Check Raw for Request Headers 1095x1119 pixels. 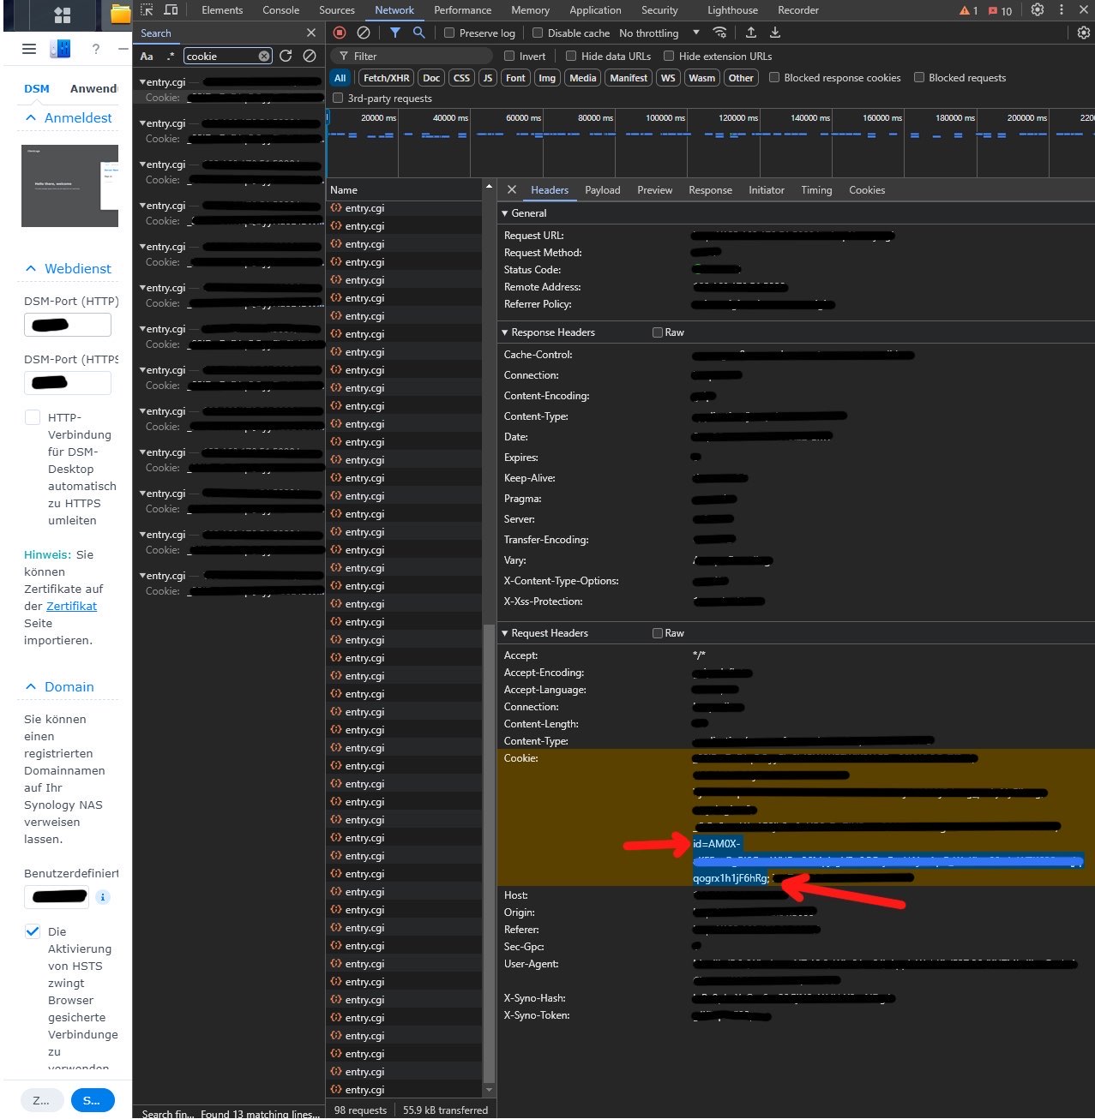658,633
